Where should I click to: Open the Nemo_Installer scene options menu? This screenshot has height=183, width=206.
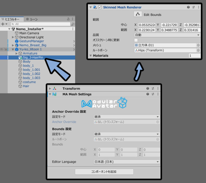pos(73,29)
